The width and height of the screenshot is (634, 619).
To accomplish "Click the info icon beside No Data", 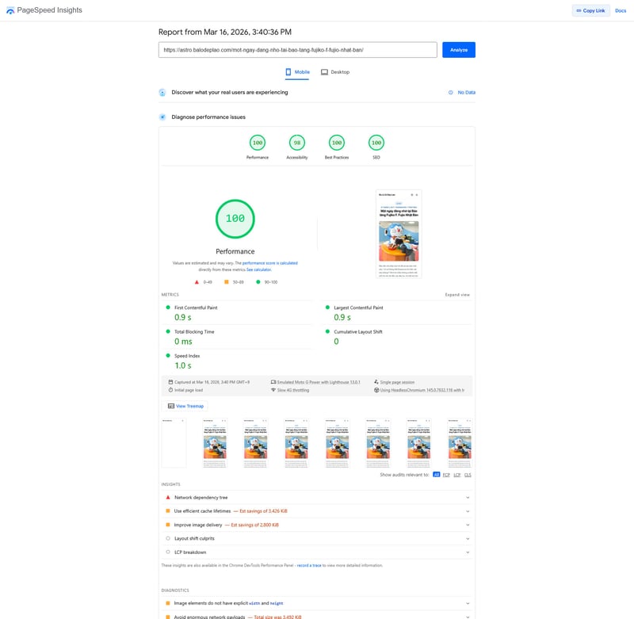I will (451, 93).
